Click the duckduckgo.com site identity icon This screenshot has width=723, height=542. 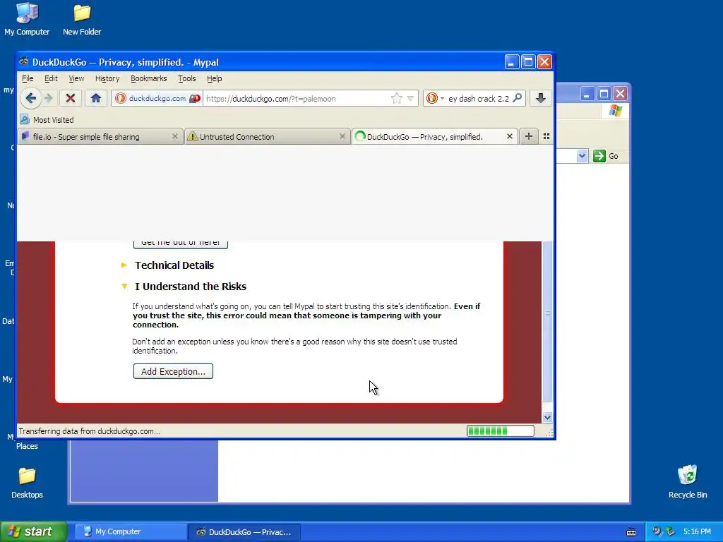(120, 98)
